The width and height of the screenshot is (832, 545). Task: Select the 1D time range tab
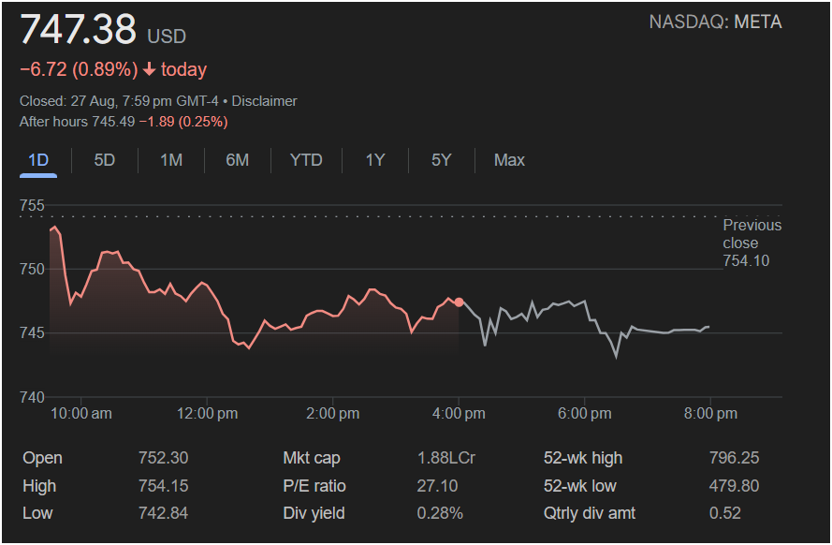38,160
